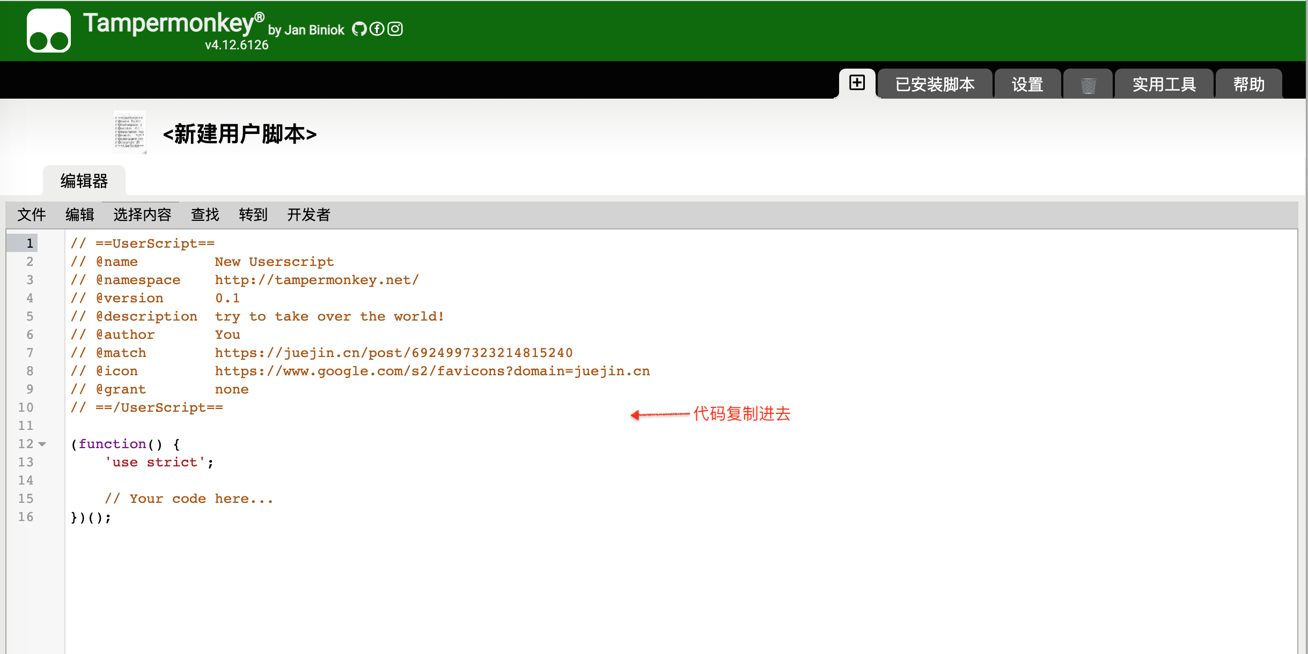The width and height of the screenshot is (1308, 654).
Task: Click the script thumbnail icon
Action: [x=129, y=132]
